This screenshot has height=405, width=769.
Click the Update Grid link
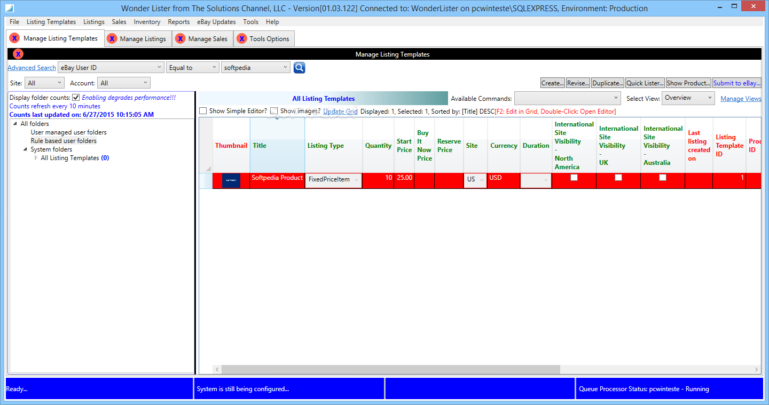click(x=340, y=112)
